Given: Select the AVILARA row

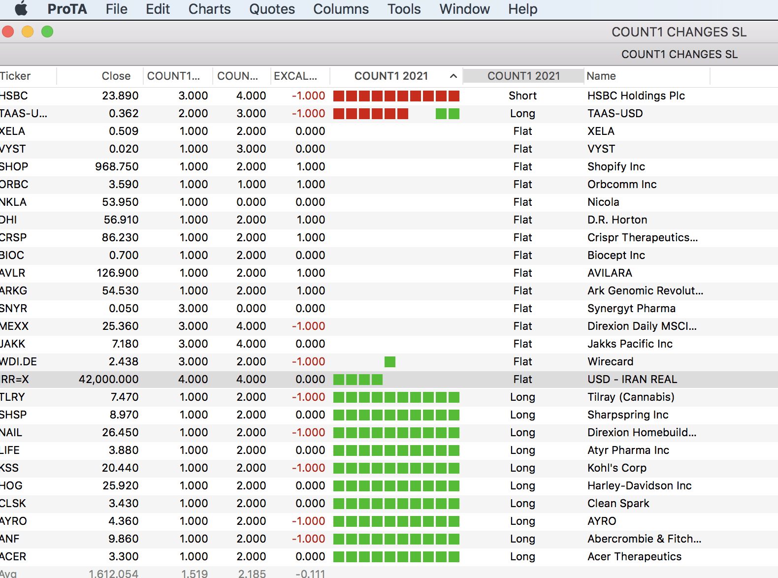Looking at the screenshot, I should [389, 273].
